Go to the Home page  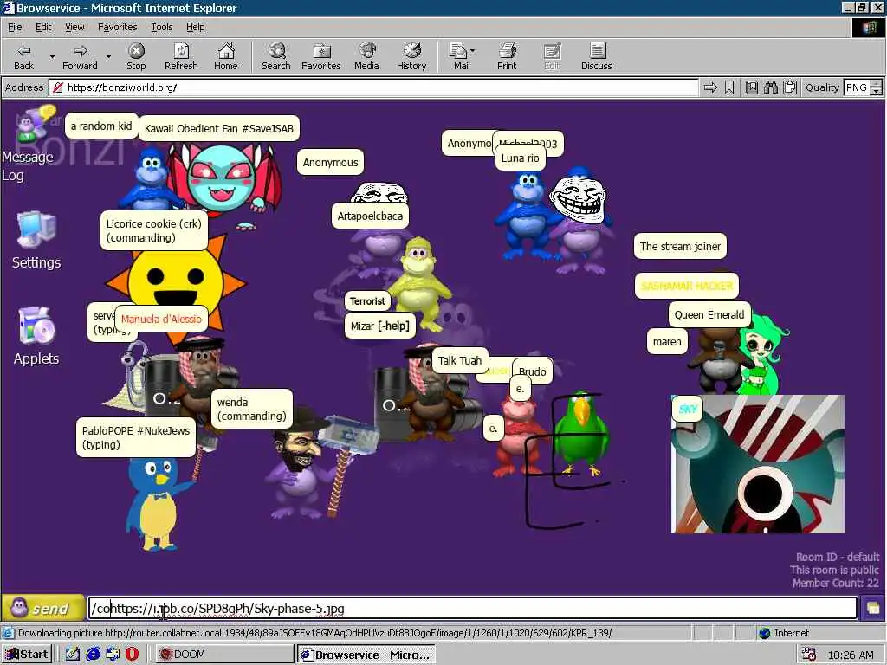226,56
